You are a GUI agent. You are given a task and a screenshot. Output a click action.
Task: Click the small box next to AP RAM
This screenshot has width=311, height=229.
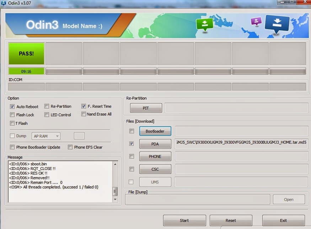[79, 136]
